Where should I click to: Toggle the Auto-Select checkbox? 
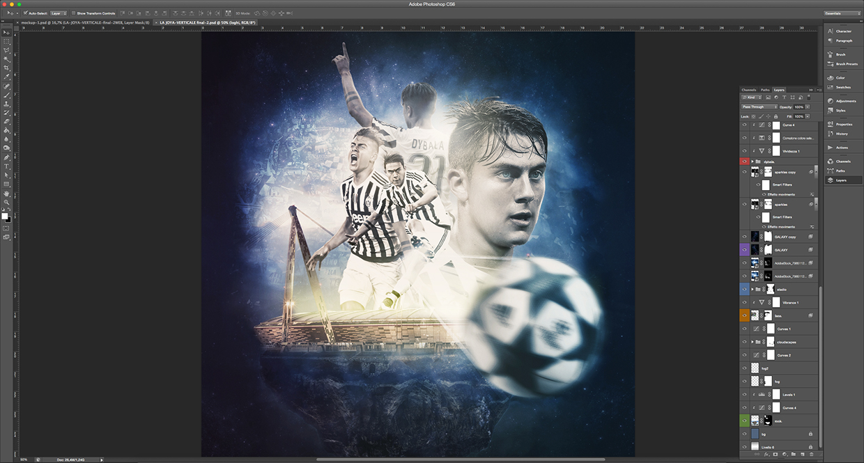(26, 13)
